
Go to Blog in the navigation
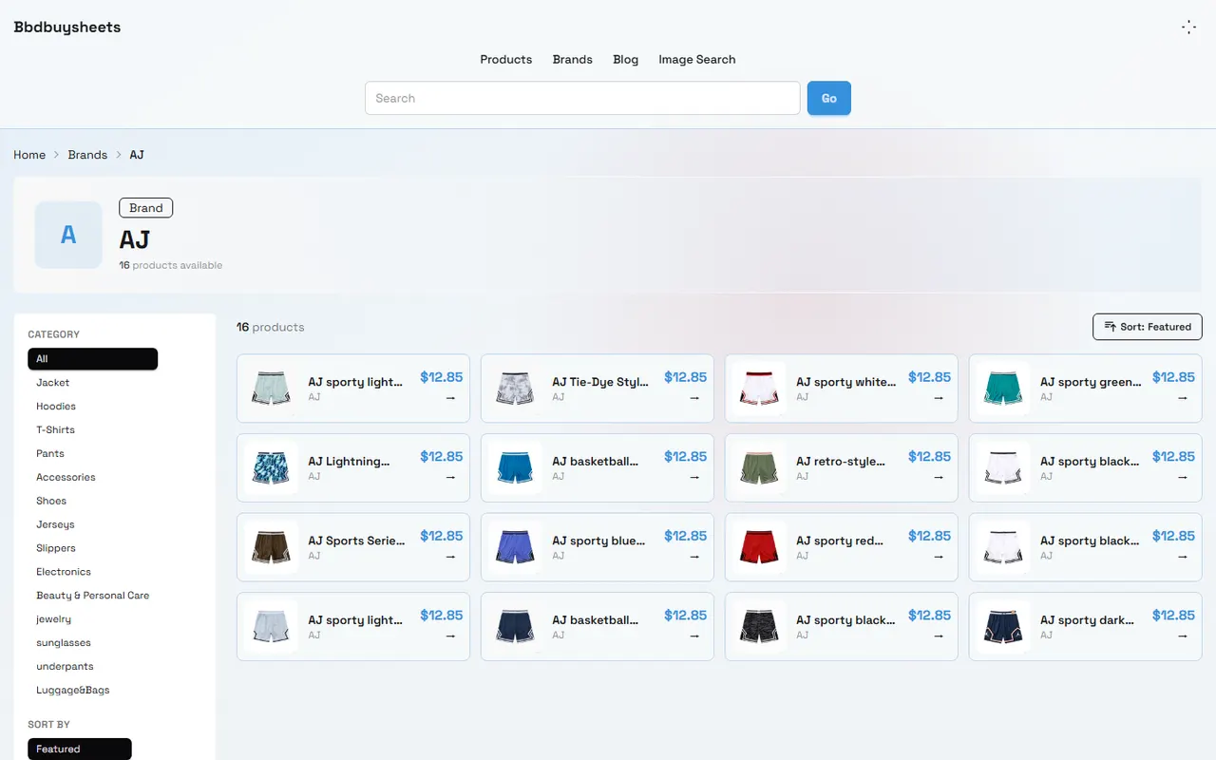626,59
